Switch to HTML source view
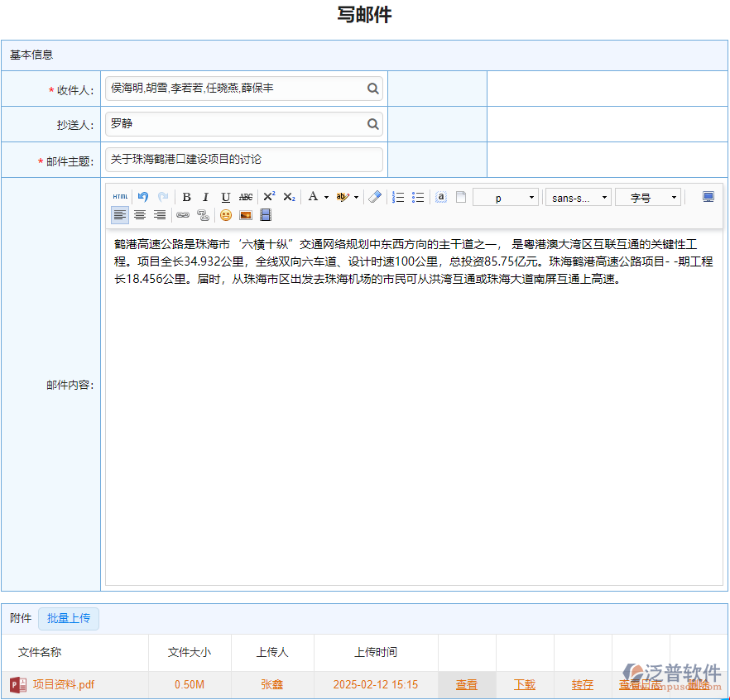 pos(120,196)
